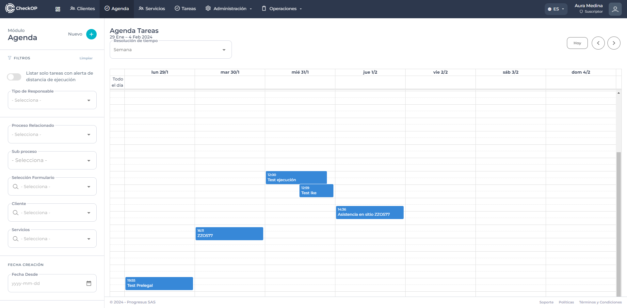Open Agenda menu item
627x308 pixels.
(117, 8)
